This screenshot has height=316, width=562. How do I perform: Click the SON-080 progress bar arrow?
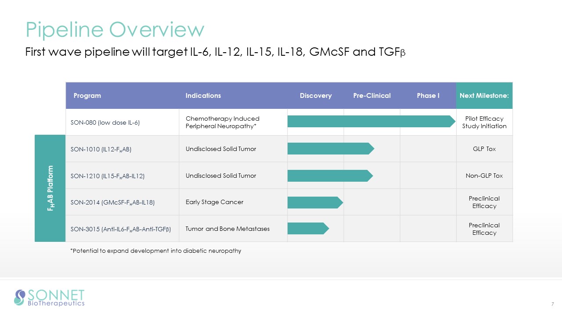tap(371, 122)
